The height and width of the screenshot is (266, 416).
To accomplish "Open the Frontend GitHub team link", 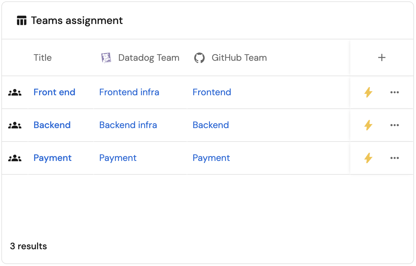I will coord(212,92).
